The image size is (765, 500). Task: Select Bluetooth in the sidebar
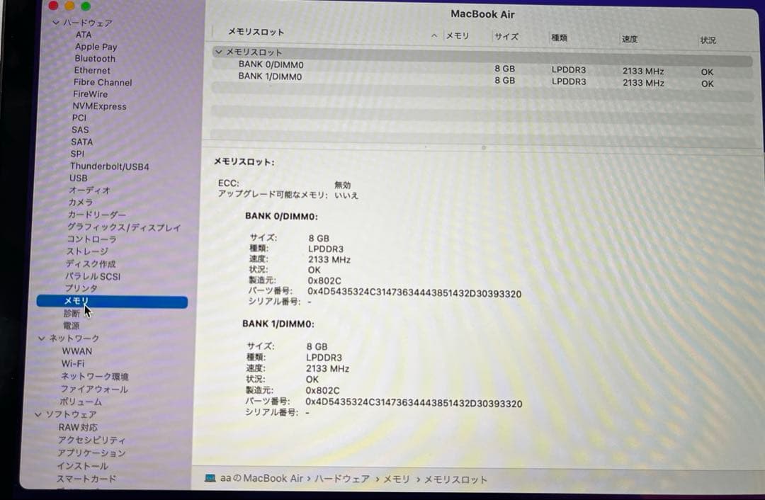94,59
